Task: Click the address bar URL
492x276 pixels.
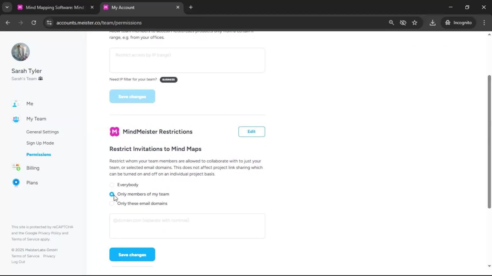Action: tap(99, 23)
